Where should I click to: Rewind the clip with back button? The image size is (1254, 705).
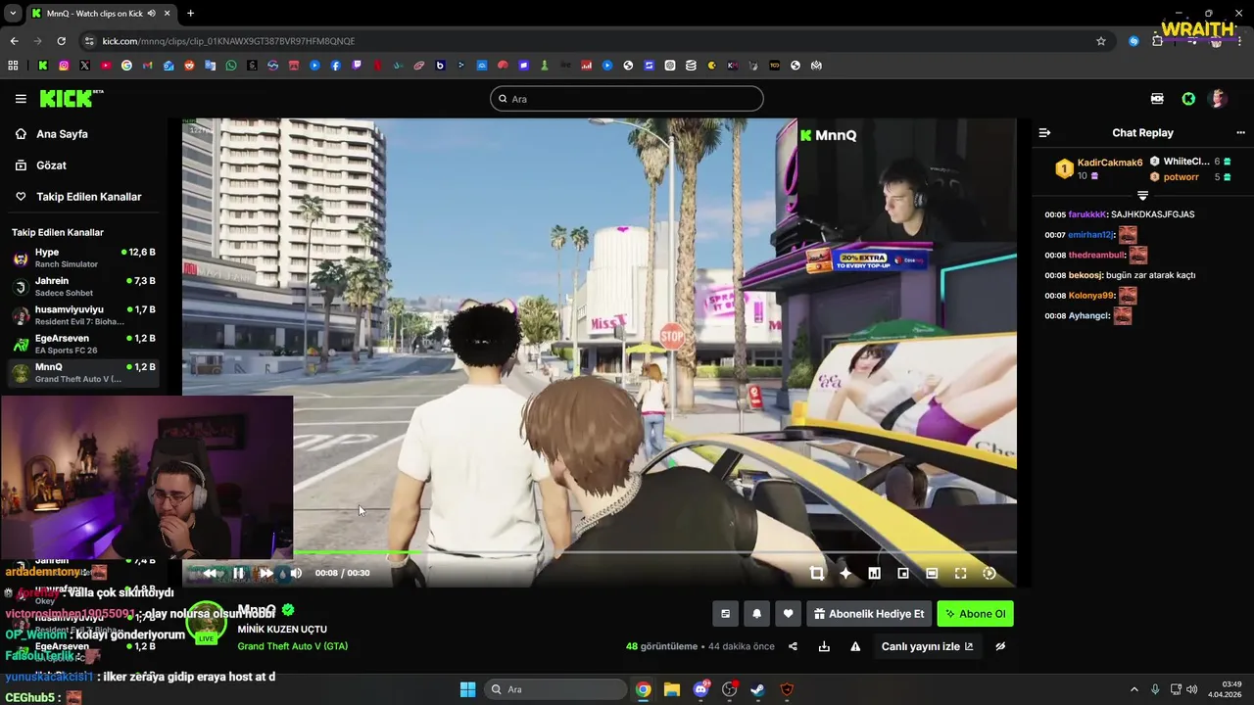[210, 573]
